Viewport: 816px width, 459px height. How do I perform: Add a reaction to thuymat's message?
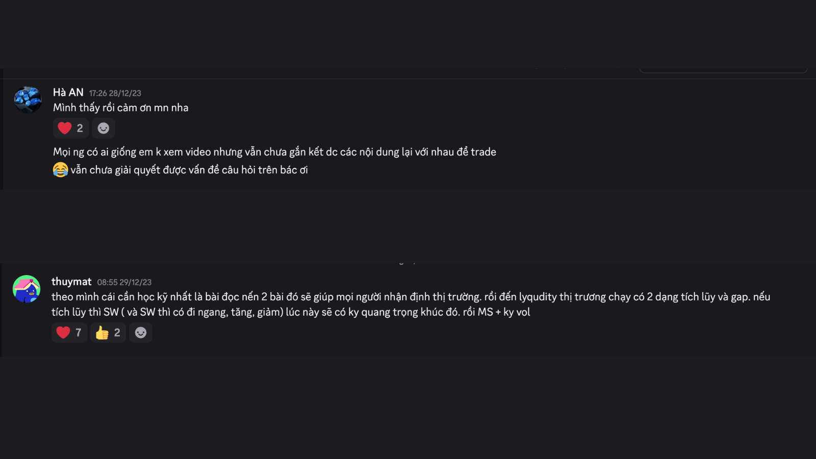point(140,333)
